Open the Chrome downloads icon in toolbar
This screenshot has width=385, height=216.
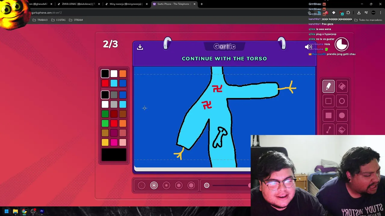[x=359, y=13]
